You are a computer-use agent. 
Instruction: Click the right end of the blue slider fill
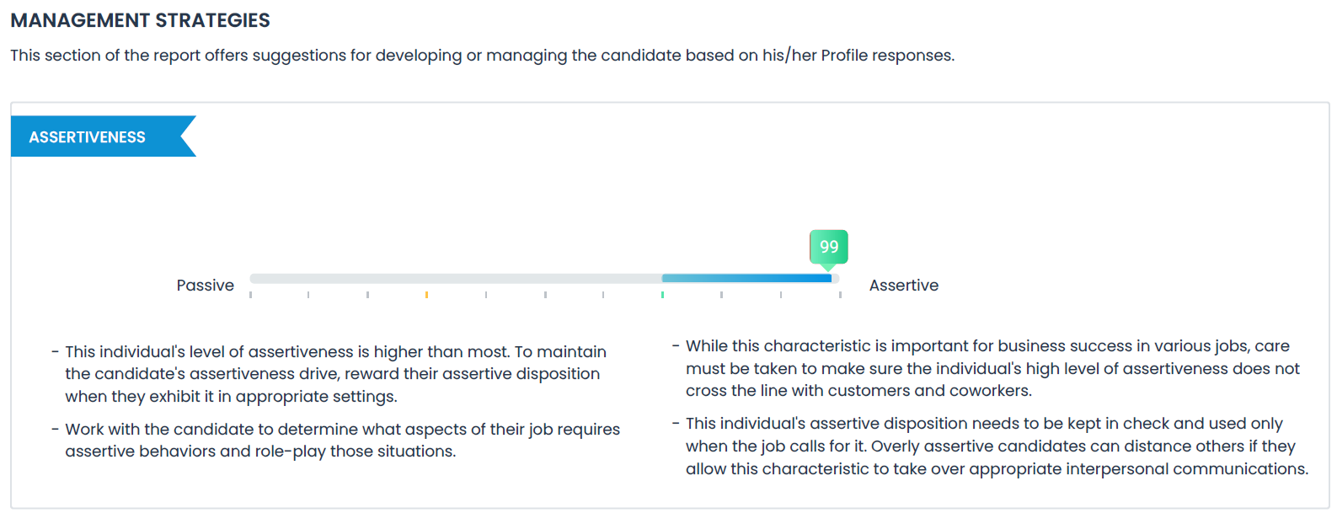click(829, 278)
